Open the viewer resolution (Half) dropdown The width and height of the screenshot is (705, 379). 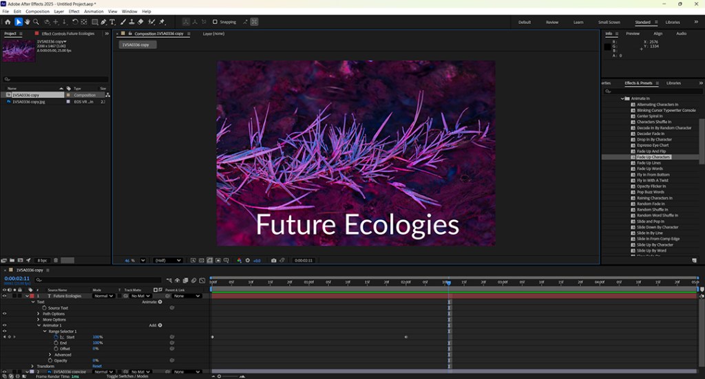(167, 261)
